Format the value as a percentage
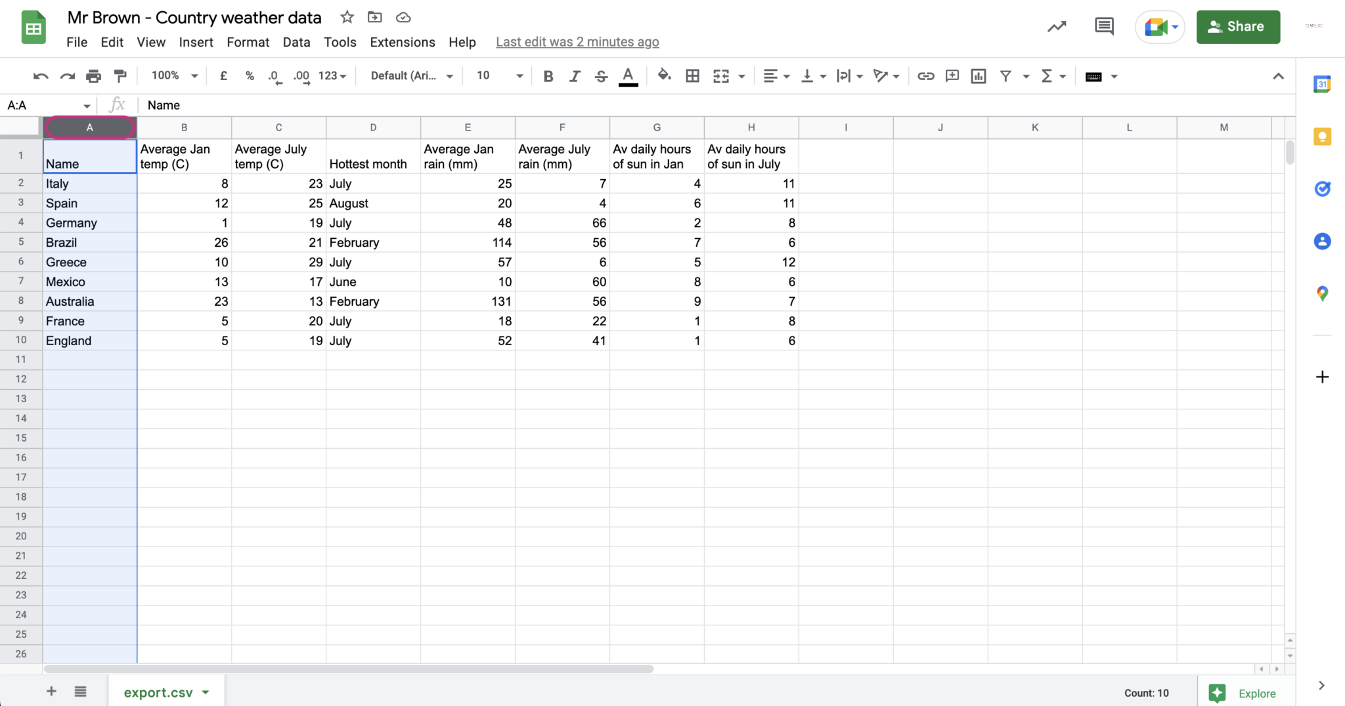This screenshot has width=1345, height=706. click(250, 75)
